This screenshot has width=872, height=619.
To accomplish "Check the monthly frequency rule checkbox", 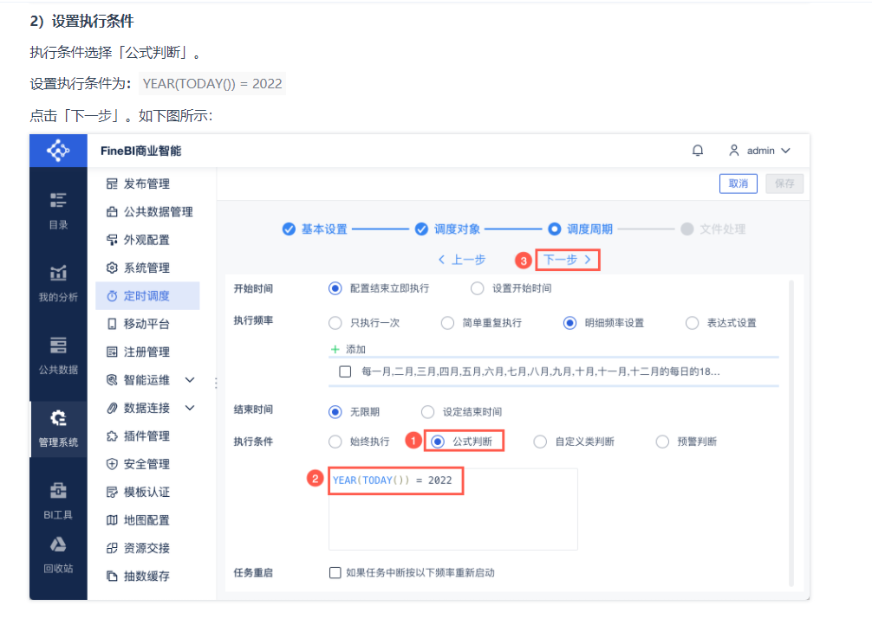I will [345, 371].
